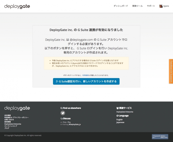
Task: Click the DeployGate logo in the header
Action: tap(17, 6)
